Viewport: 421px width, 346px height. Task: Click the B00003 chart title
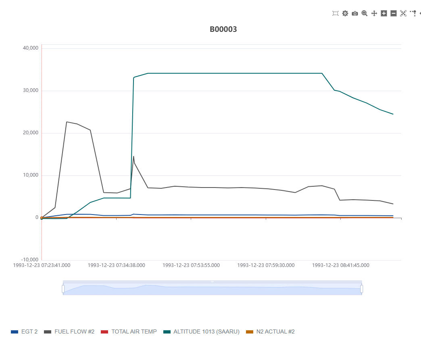(x=223, y=29)
